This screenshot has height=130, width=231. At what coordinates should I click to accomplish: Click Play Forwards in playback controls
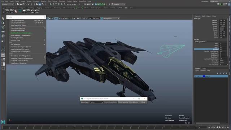(220, 127)
